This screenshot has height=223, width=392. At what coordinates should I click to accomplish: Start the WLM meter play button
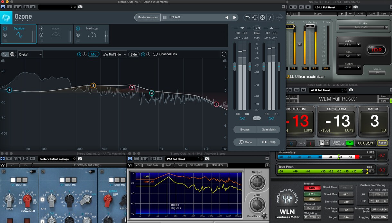[322, 143]
